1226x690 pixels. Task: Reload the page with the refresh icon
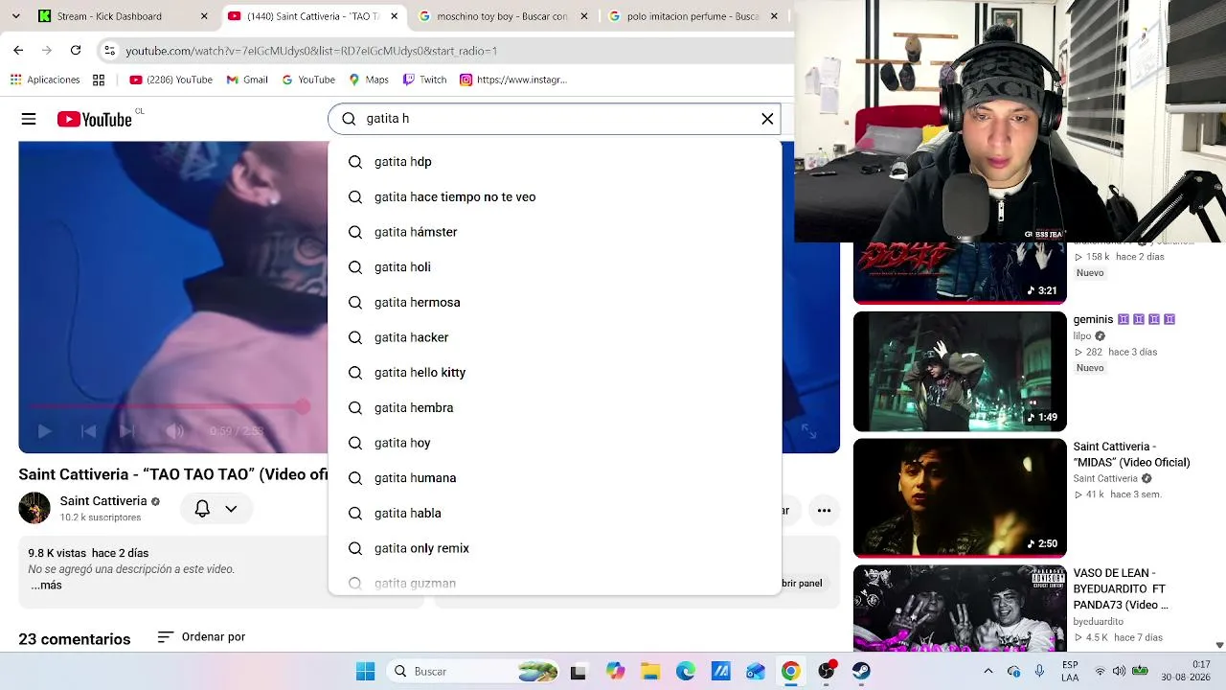coord(76,50)
